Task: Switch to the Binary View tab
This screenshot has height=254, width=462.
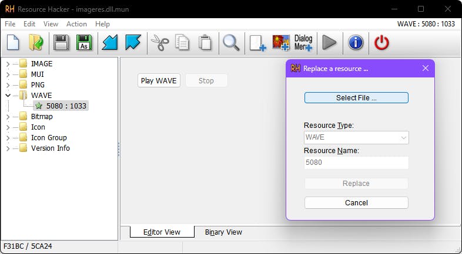Action: [x=223, y=232]
